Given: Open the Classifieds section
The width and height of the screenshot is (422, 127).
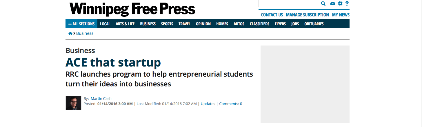Looking at the screenshot, I should [259, 24].
